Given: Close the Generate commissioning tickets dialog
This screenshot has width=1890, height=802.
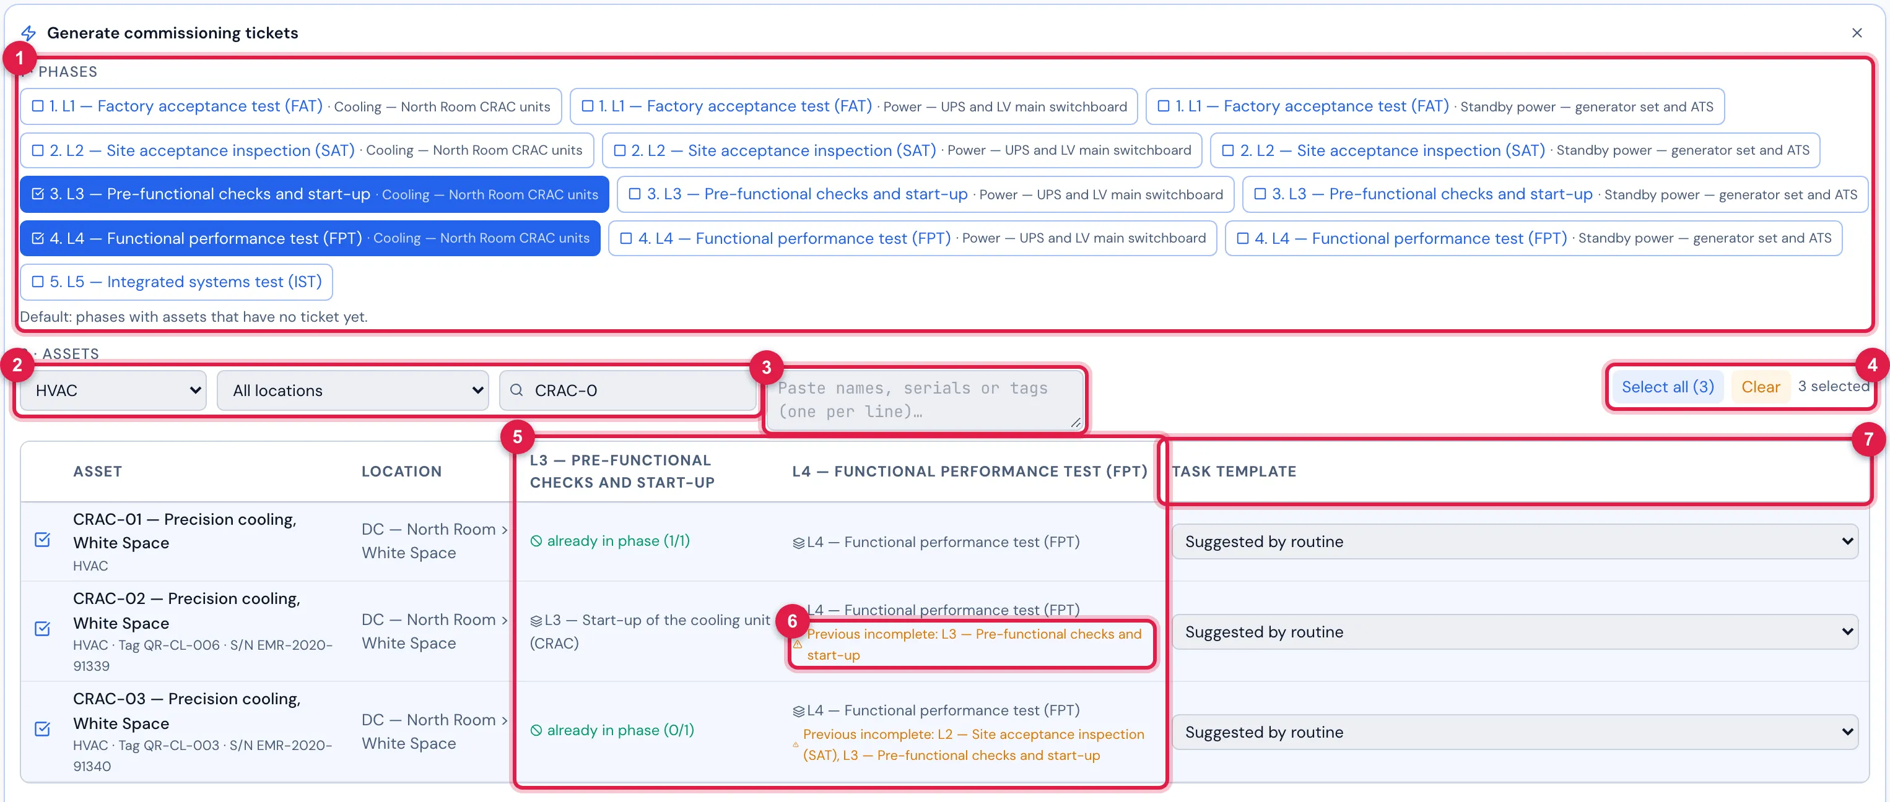Looking at the screenshot, I should (x=1857, y=33).
